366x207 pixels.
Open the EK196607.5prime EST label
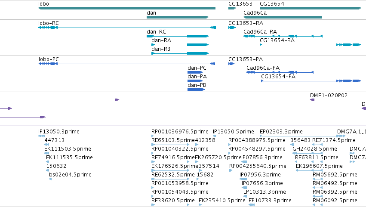[x=319, y=167]
